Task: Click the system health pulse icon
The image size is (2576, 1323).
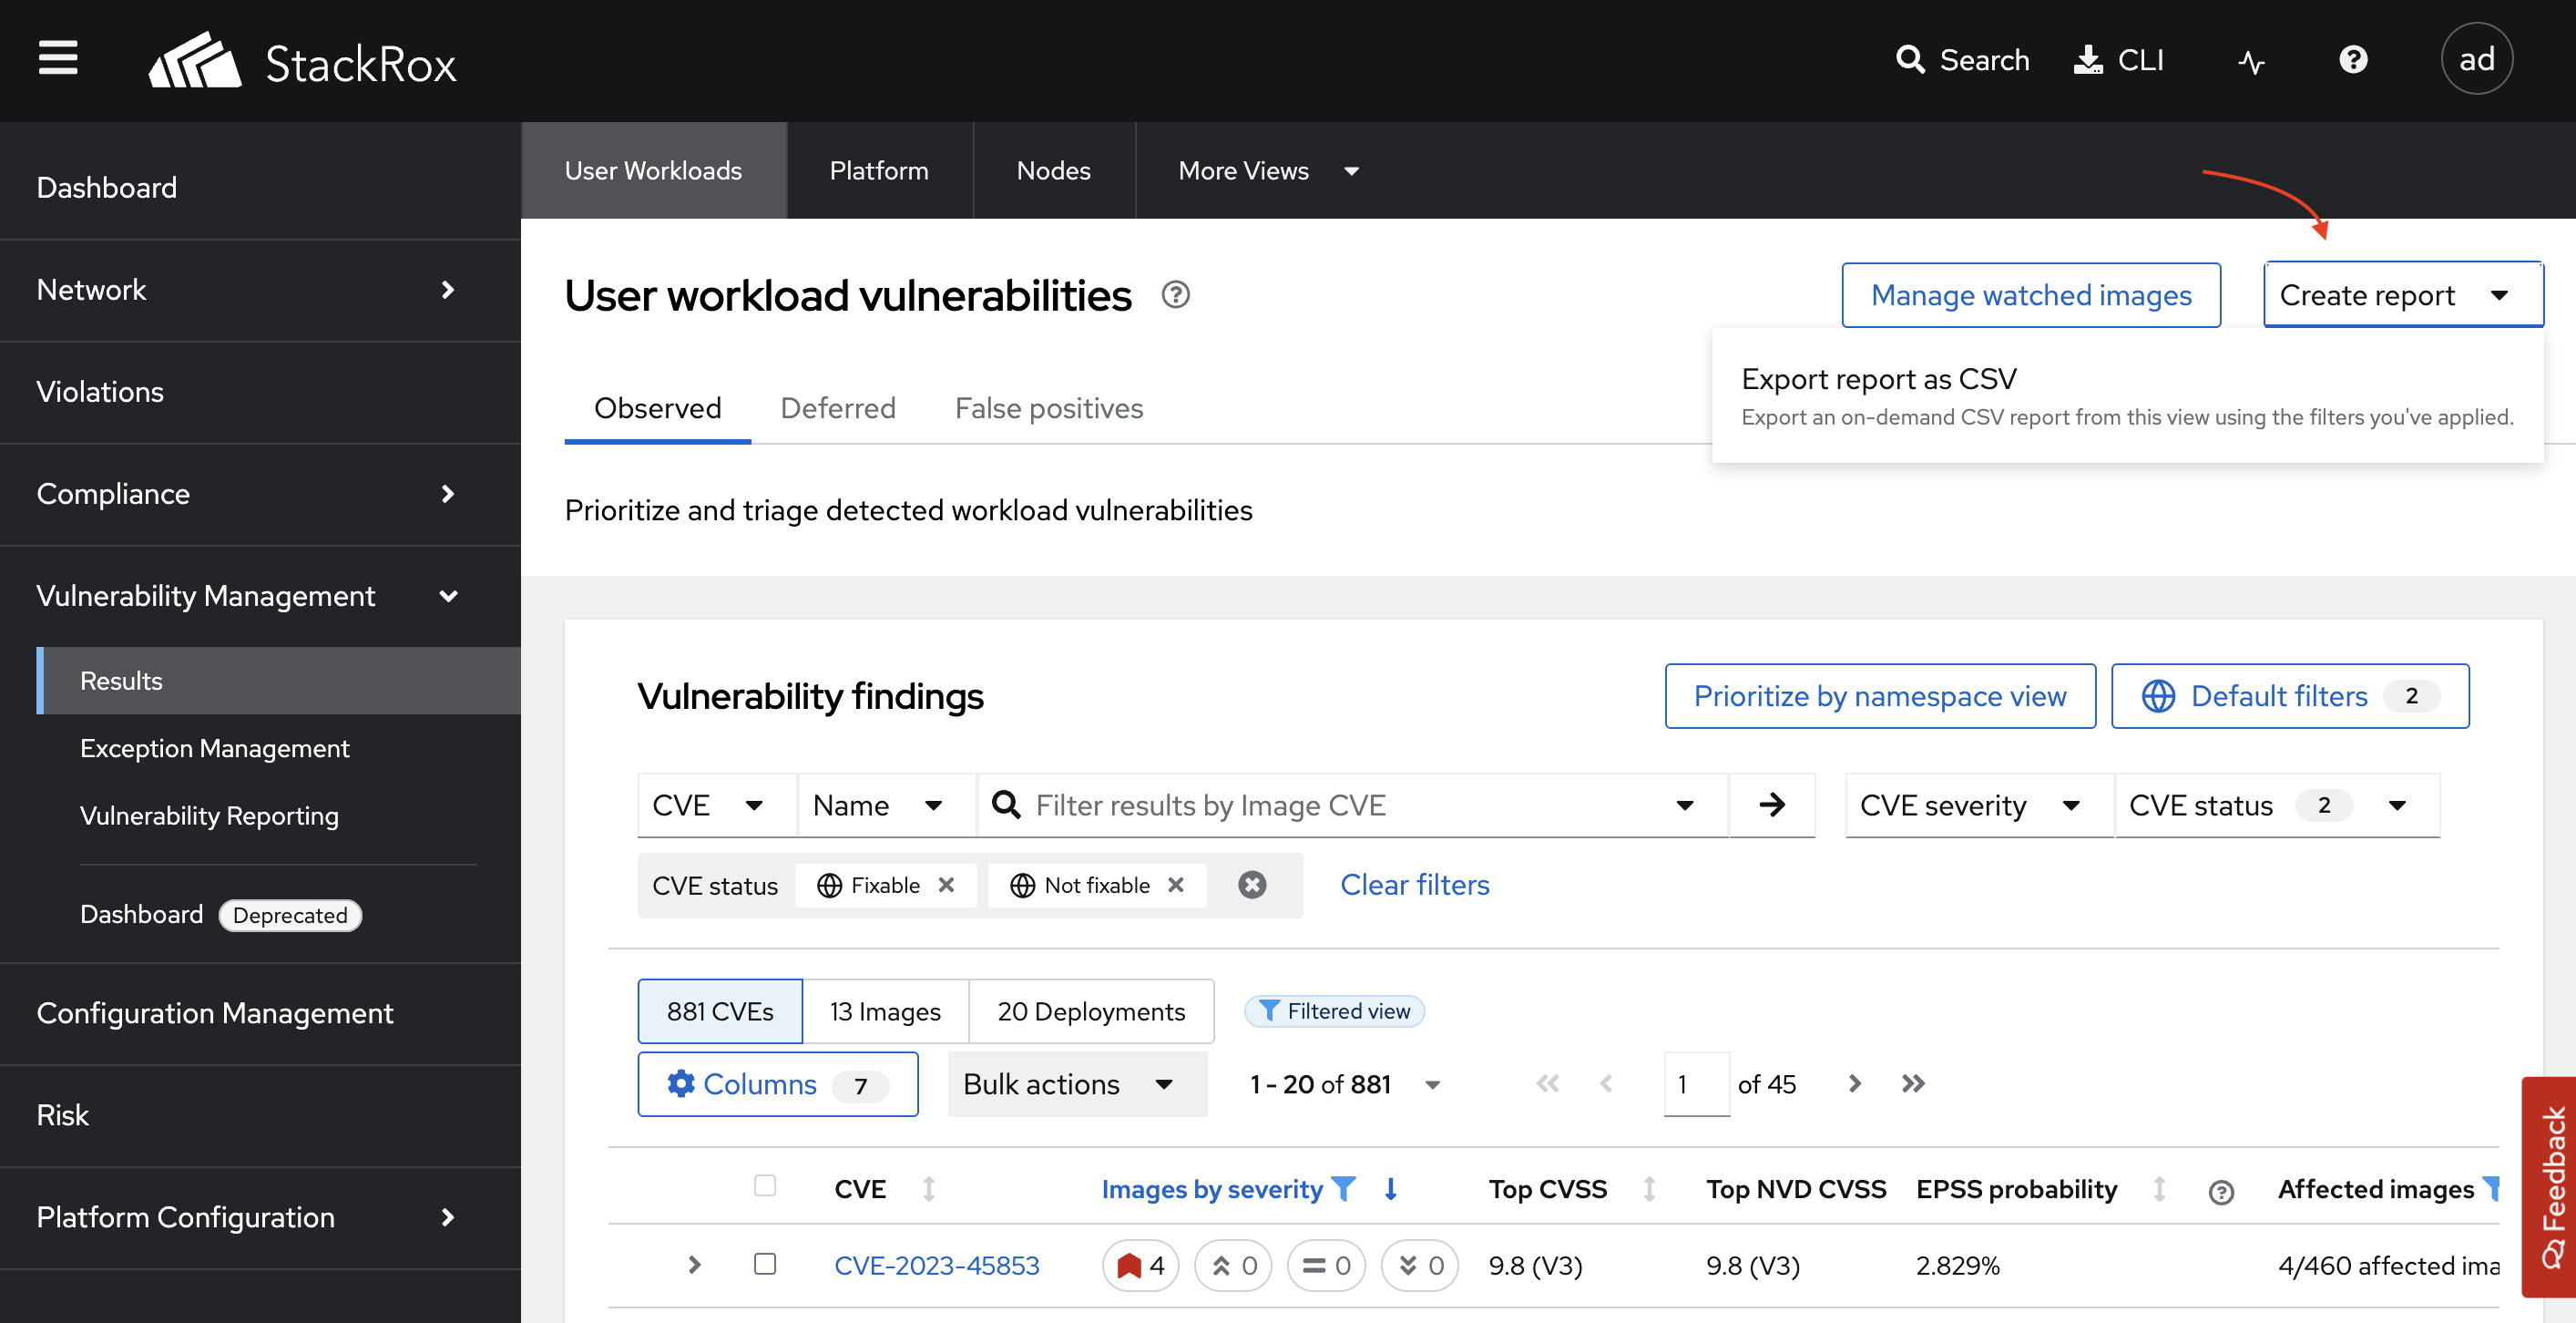Action: 2250,61
